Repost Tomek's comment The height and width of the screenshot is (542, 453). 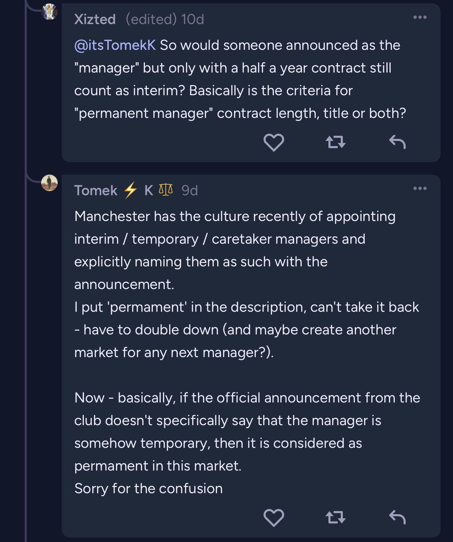point(335,517)
